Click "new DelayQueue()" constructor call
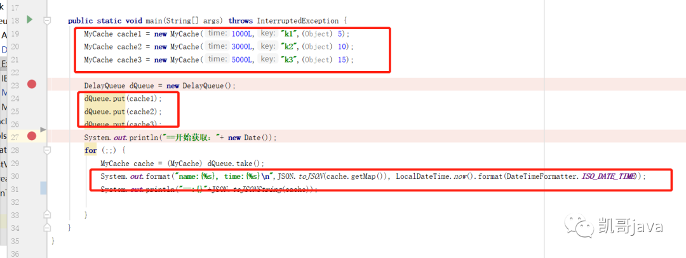Viewport: 686px width, 258px height. tap(199, 86)
